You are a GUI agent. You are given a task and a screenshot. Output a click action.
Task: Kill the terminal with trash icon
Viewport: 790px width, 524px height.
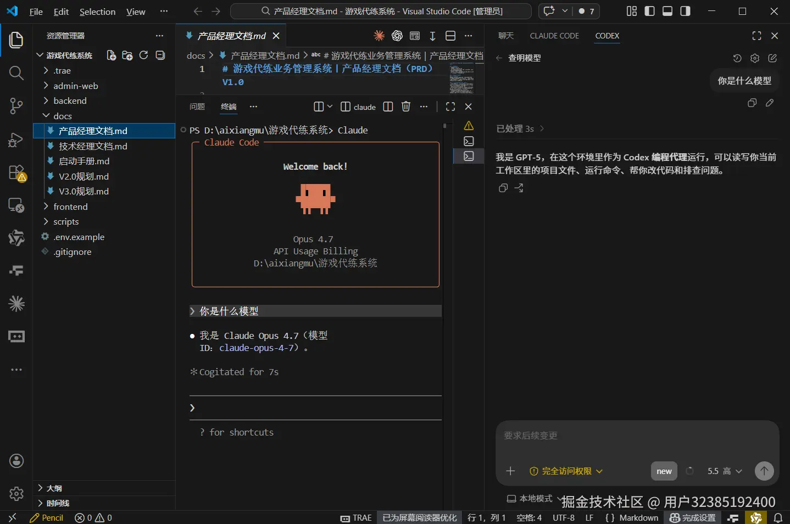[406, 107]
